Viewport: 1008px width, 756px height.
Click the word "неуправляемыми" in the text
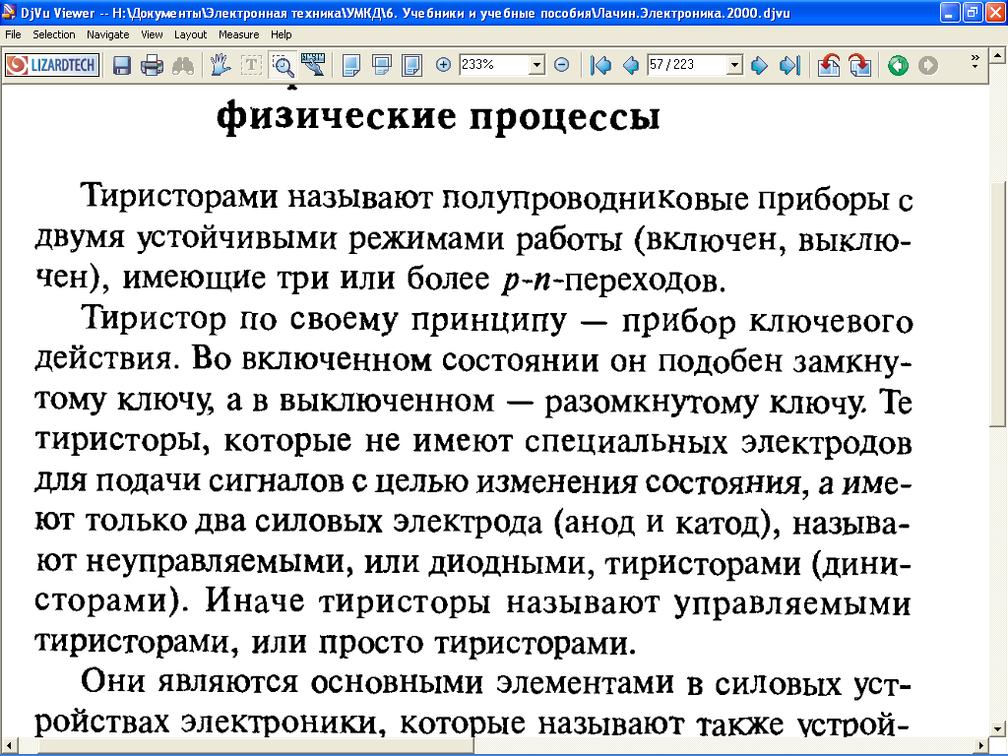[x=220, y=562]
